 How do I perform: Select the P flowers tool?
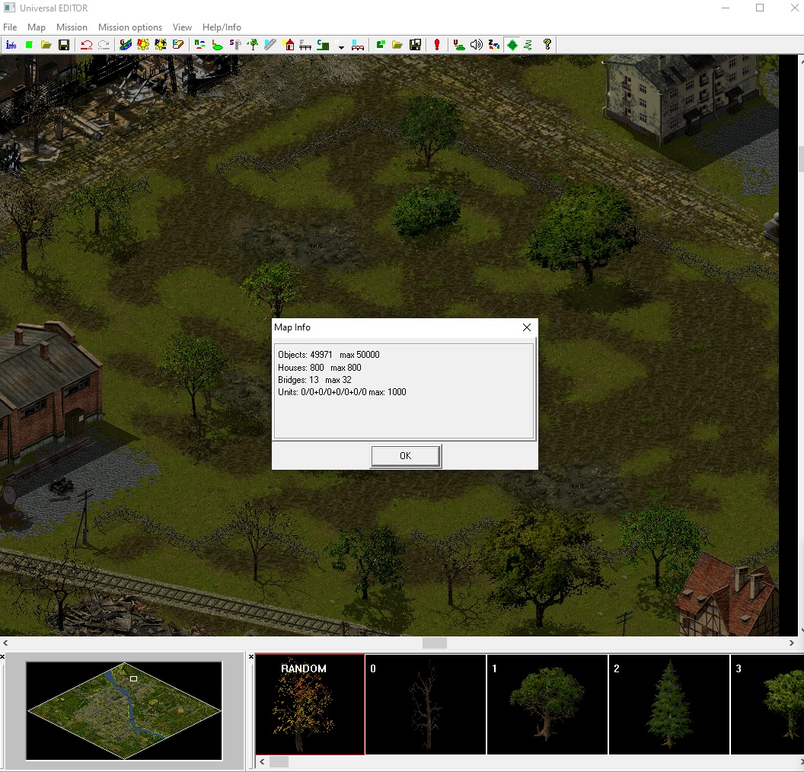pos(161,45)
